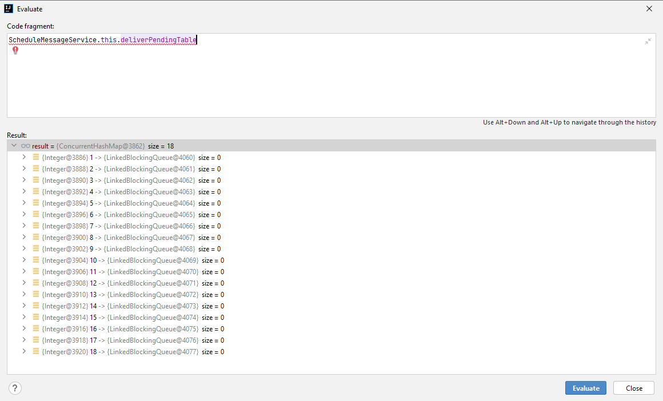Expand entry 11 -> LinkedBlockingQueue@4070
Image resolution: width=663 pixels, height=401 pixels.
pyautogui.click(x=24, y=271)
